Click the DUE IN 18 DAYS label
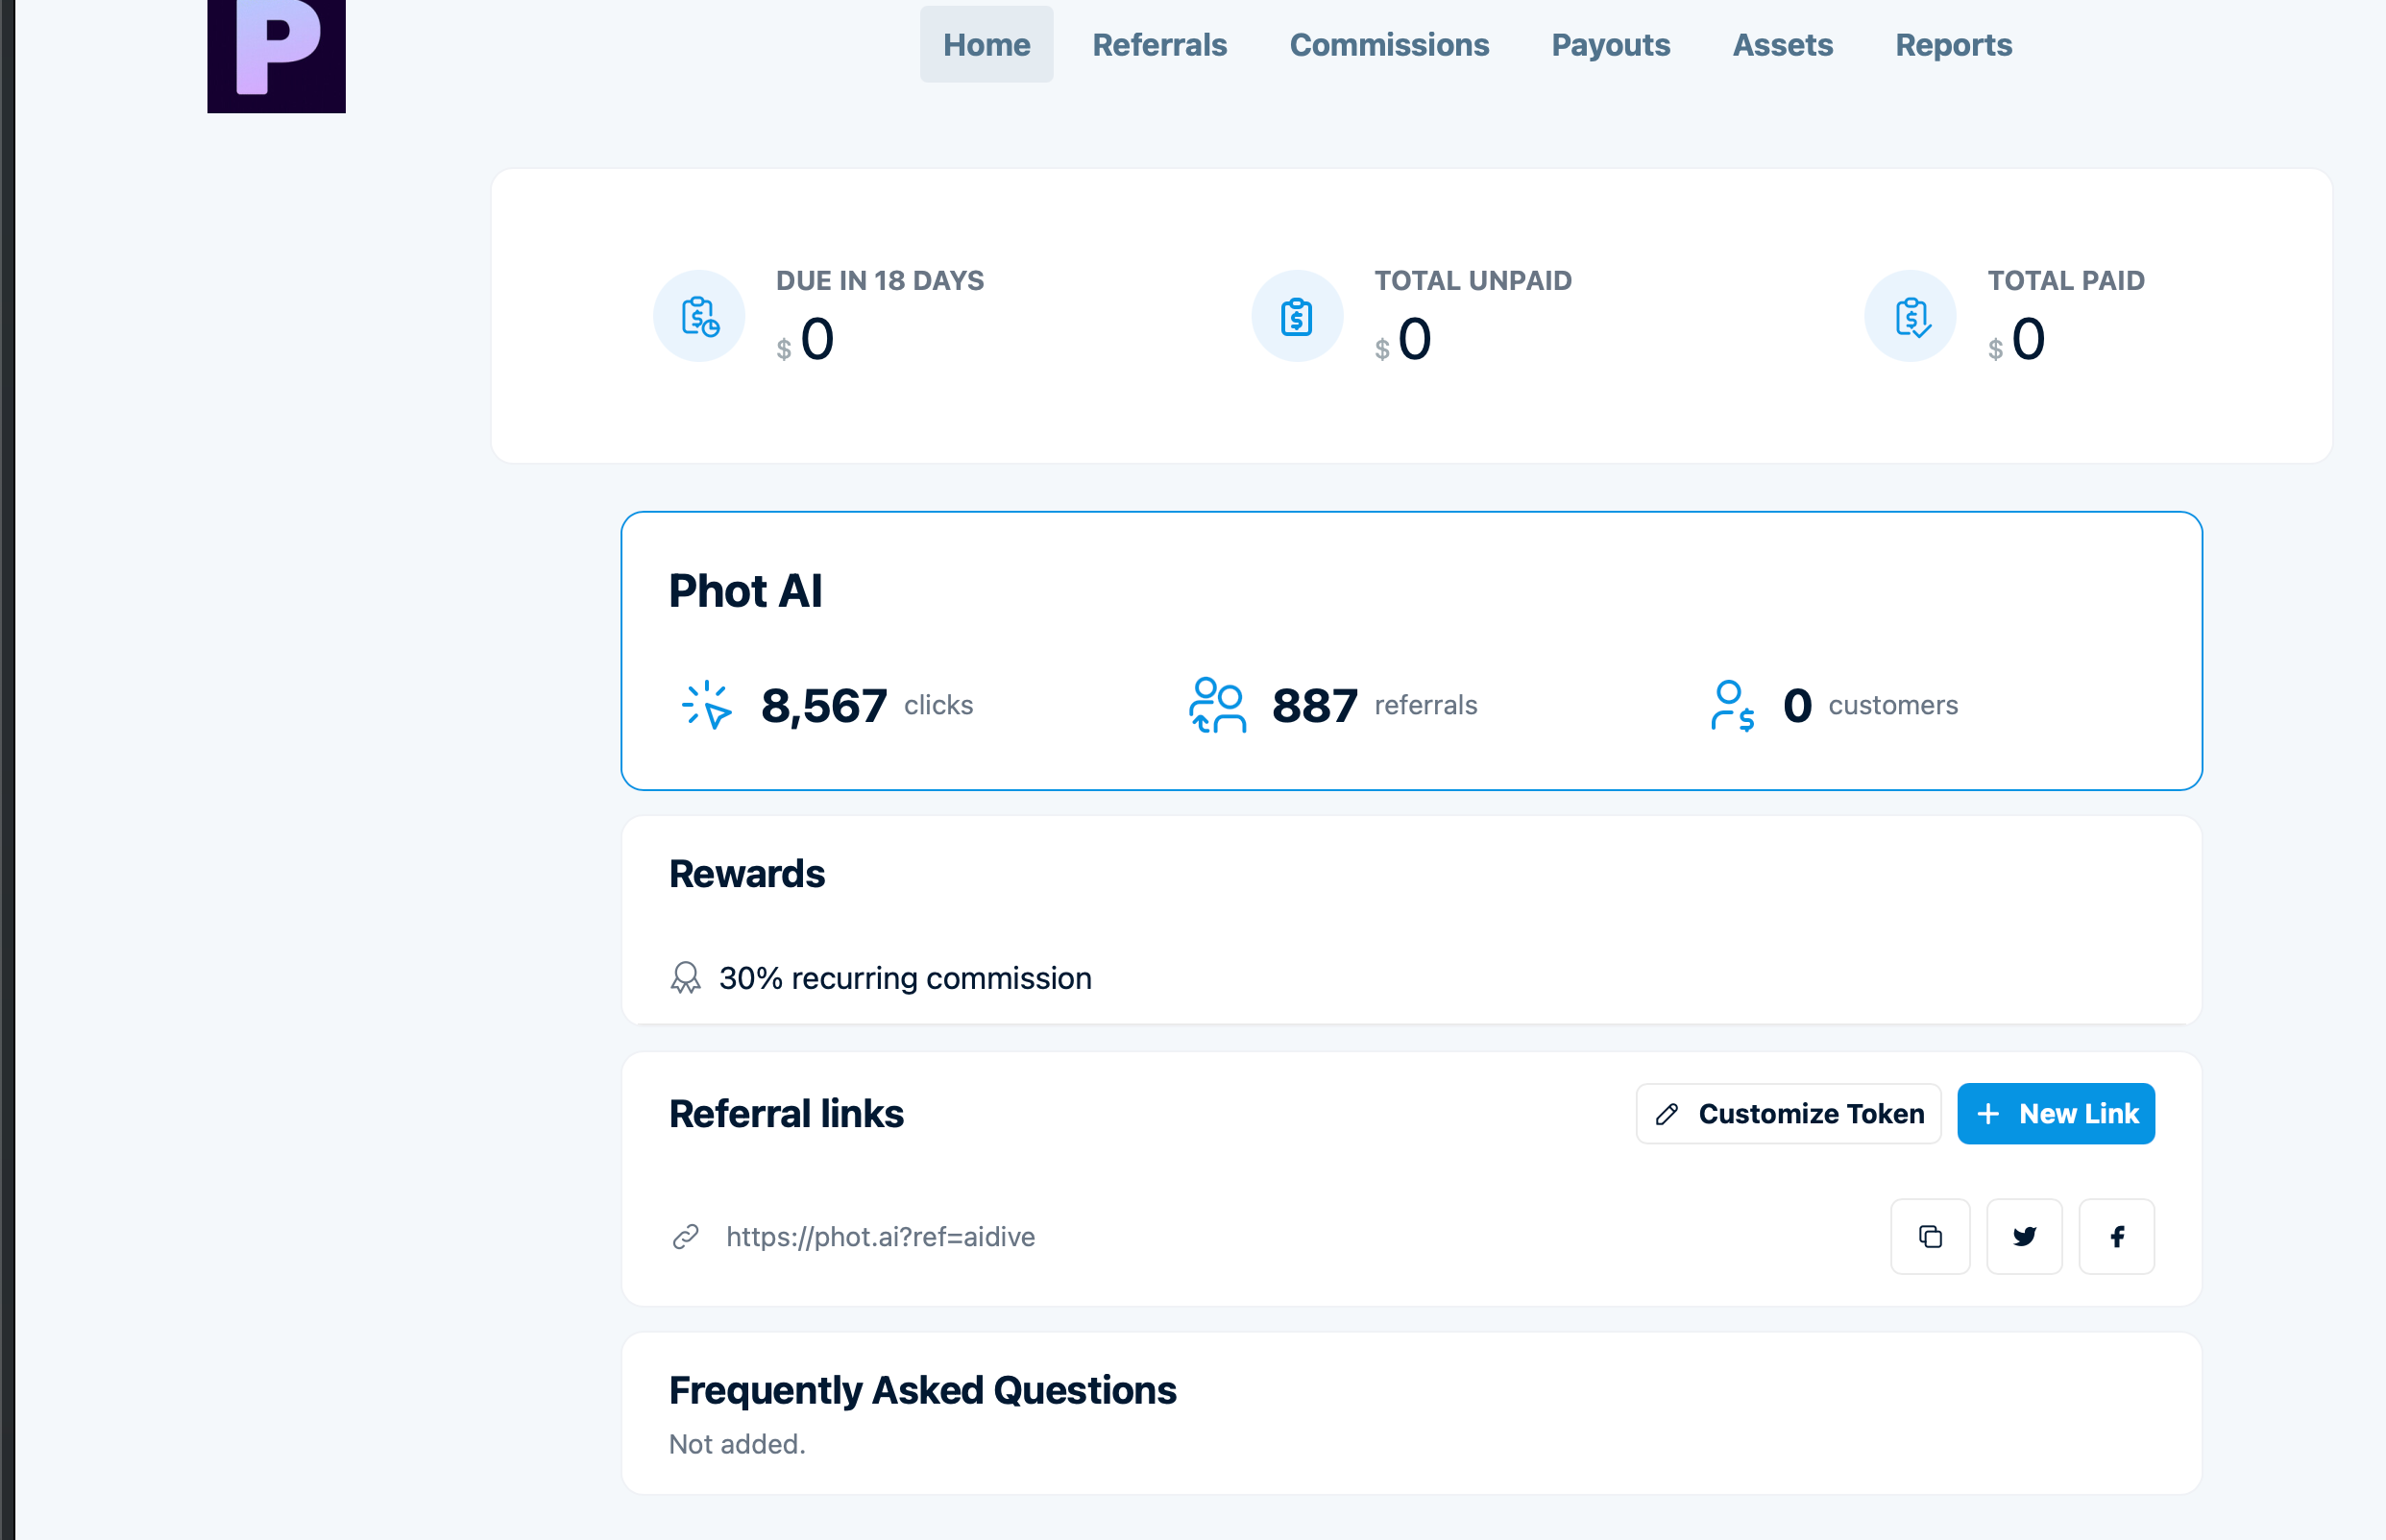Image resolution: width=2386 pixels, height=1540 pixels. 881,281
